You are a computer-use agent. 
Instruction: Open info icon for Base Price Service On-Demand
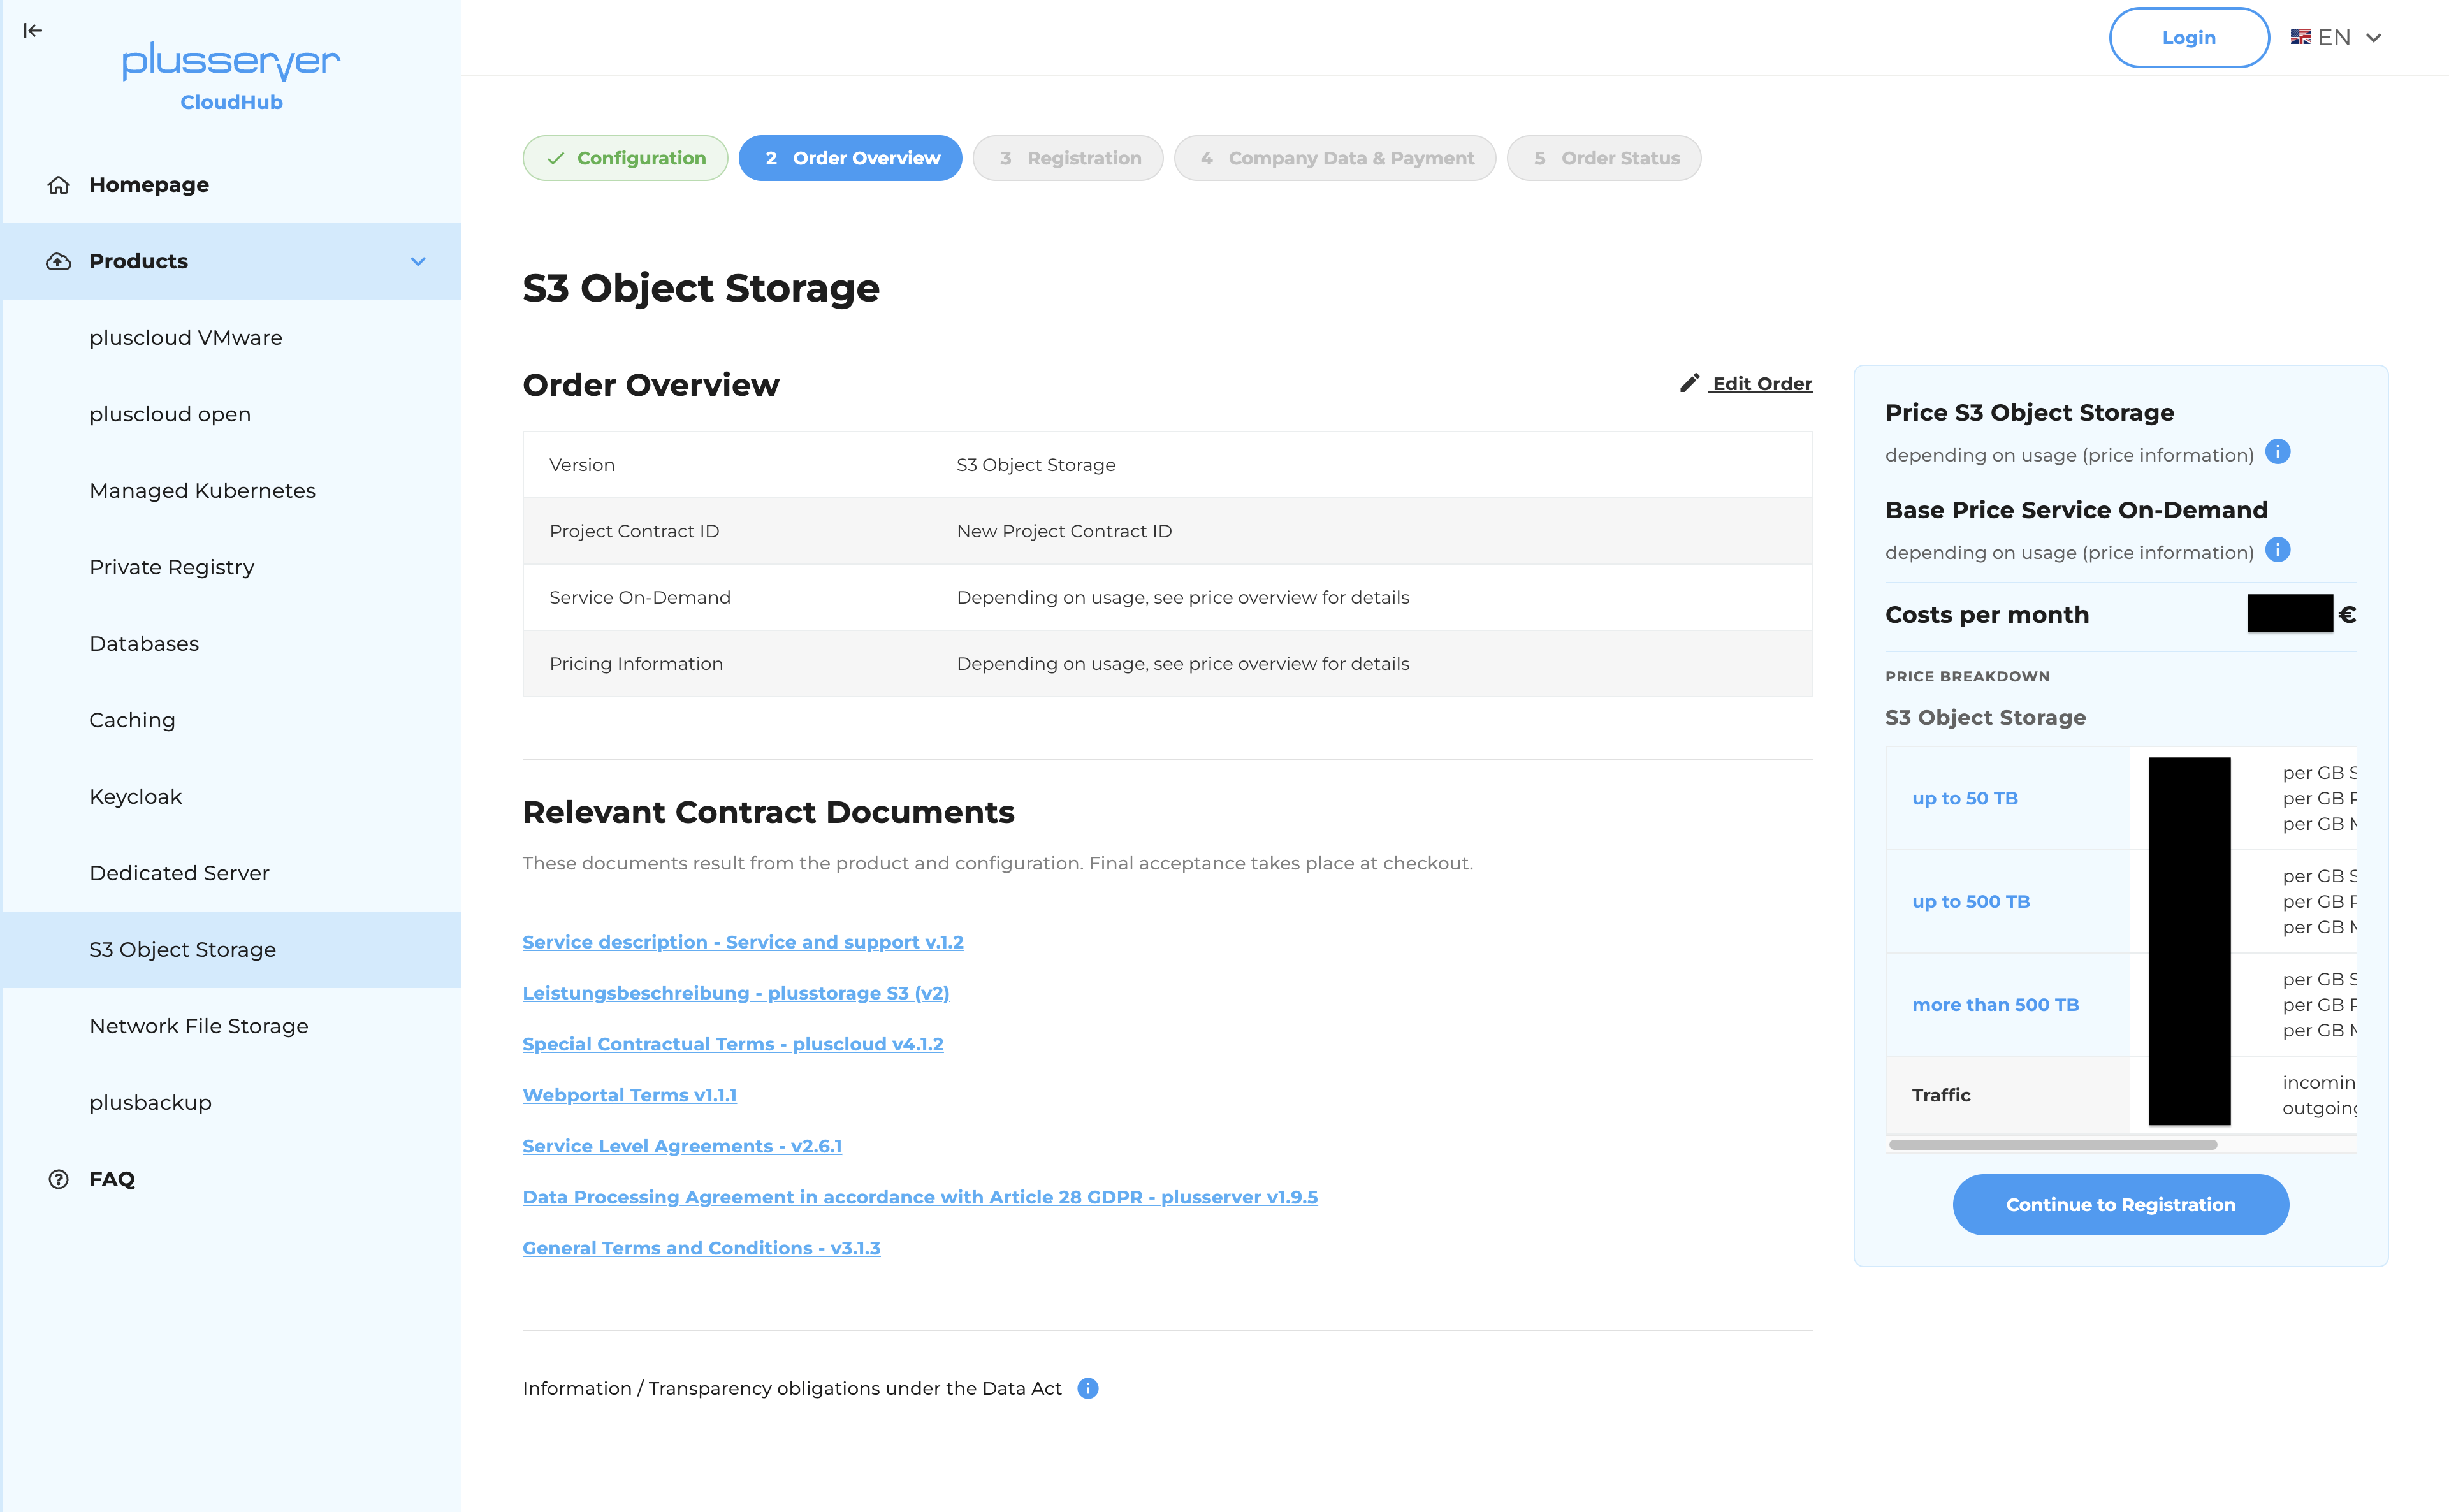2277,550
